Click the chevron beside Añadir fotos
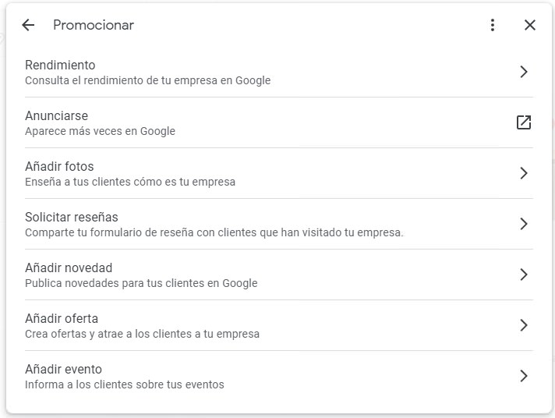555x418 pixels. 524,173
